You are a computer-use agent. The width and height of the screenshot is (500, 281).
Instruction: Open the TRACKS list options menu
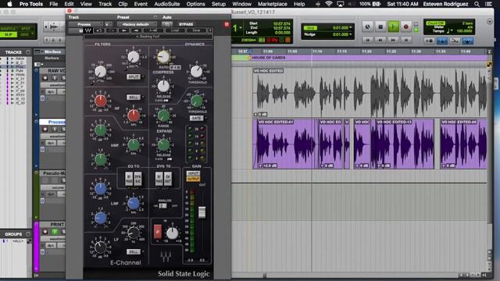pos(28,52)
